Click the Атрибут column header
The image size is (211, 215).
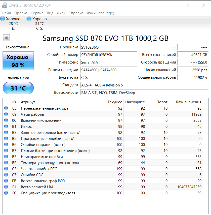tap(28, 102)
